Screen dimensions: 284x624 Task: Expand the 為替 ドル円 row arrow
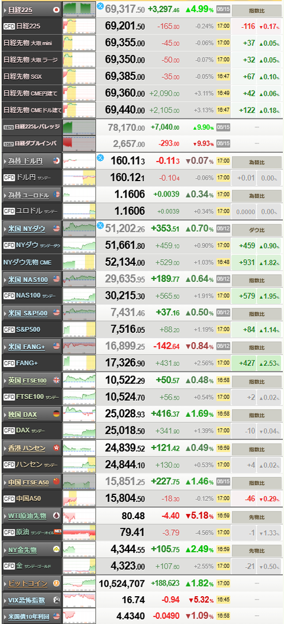pyautogui.click(x=5, y=161)
